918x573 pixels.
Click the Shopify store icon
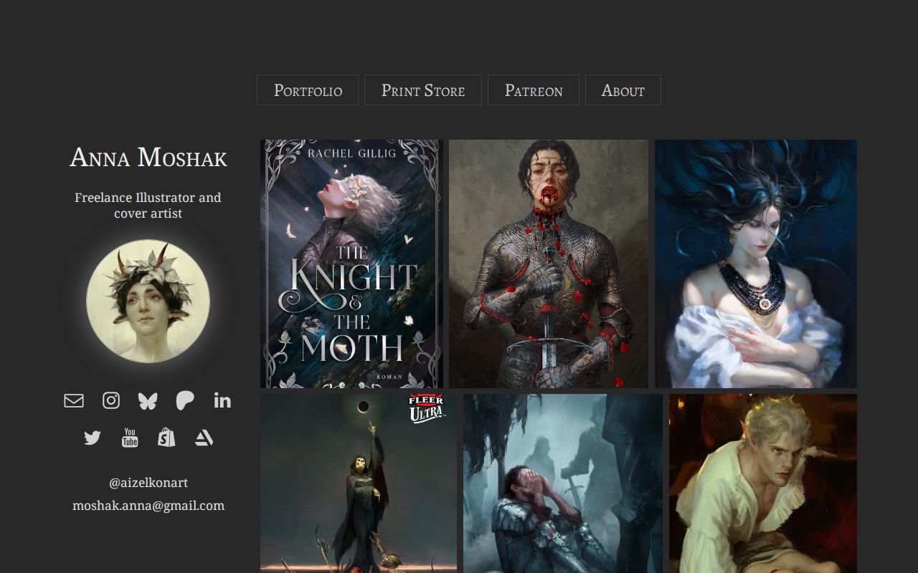pyautogui.click(x=166, y=437)
